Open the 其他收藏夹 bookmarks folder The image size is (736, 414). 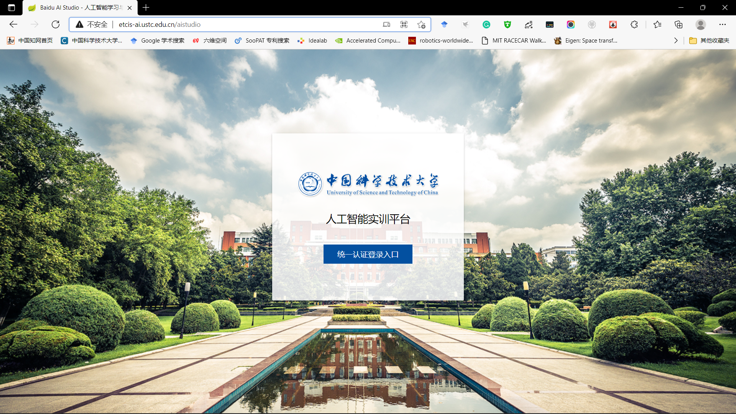point(709,41)
